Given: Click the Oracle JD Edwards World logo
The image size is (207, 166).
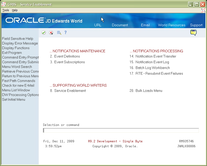Looking at the screenshot, I should point(44,20).
